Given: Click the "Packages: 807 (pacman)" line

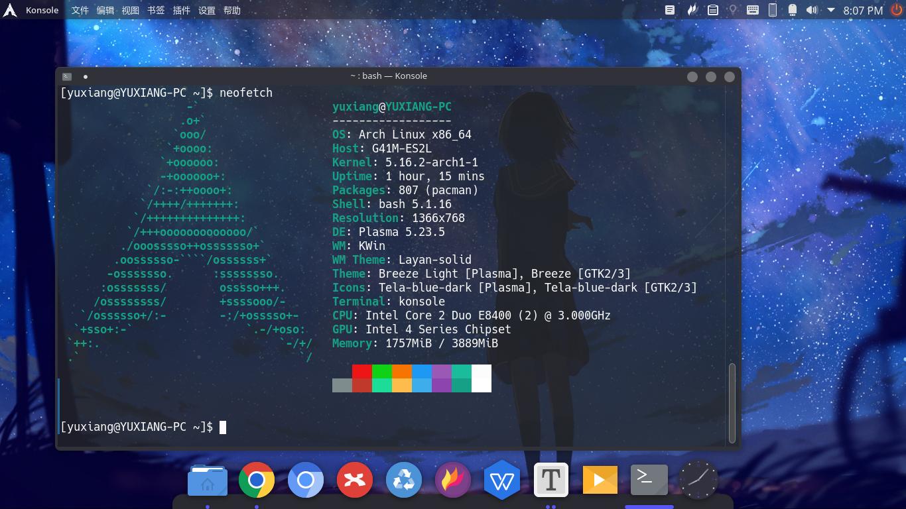Looking at the screenshot, I should tap(405, 190).
